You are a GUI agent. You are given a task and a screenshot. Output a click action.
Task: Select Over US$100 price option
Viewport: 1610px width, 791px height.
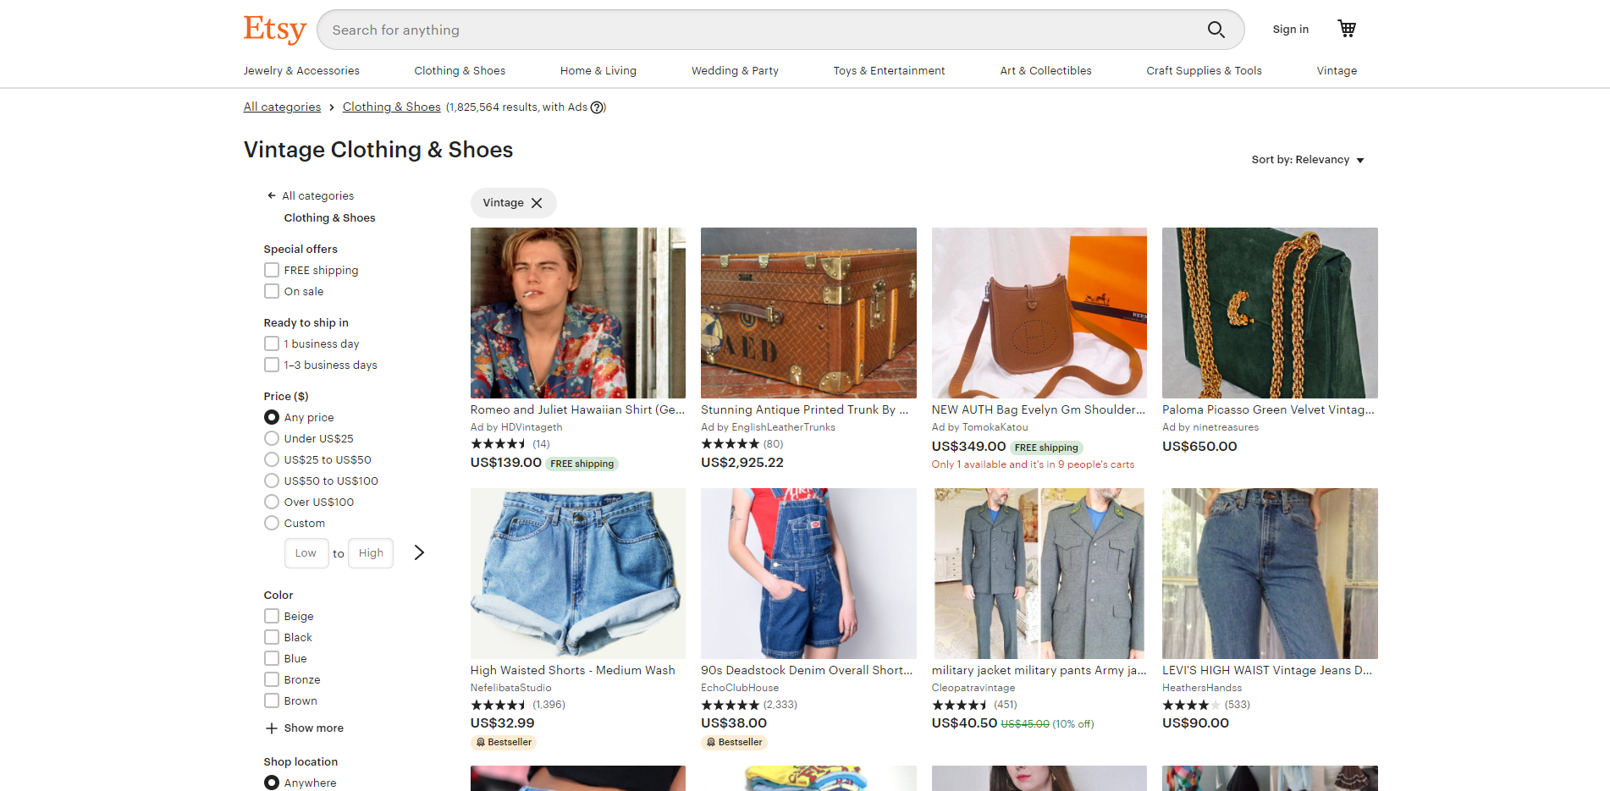[x=272, y=502]
